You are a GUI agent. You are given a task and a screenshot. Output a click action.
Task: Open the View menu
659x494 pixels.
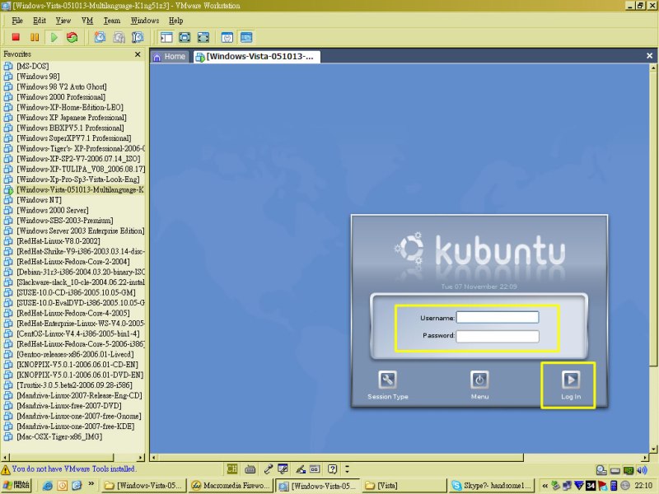click(x=63, y=21)
